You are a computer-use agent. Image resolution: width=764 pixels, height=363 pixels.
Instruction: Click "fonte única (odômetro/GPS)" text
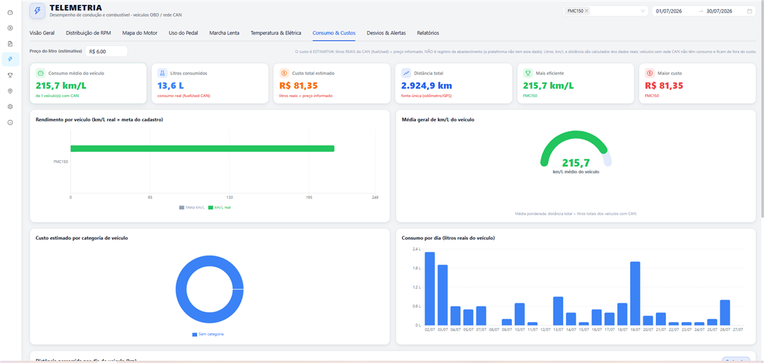pos(425,96)
